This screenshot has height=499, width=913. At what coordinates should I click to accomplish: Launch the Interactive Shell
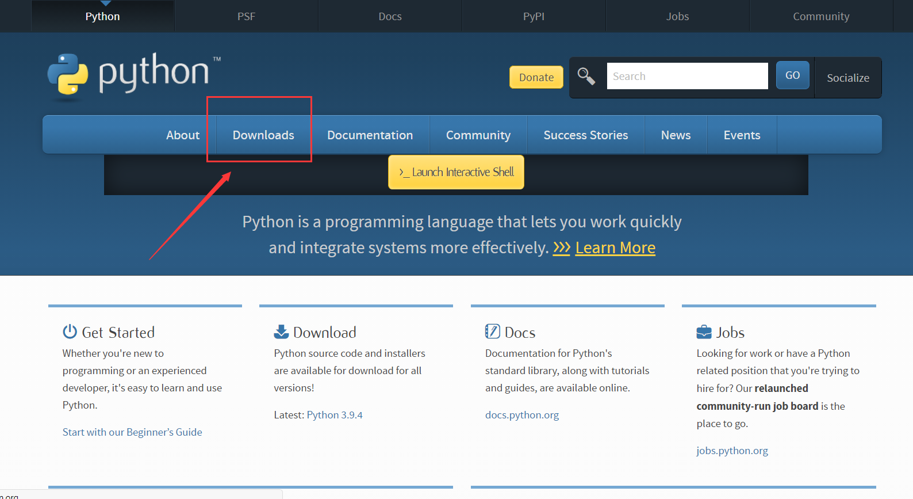tap(456, 172)
